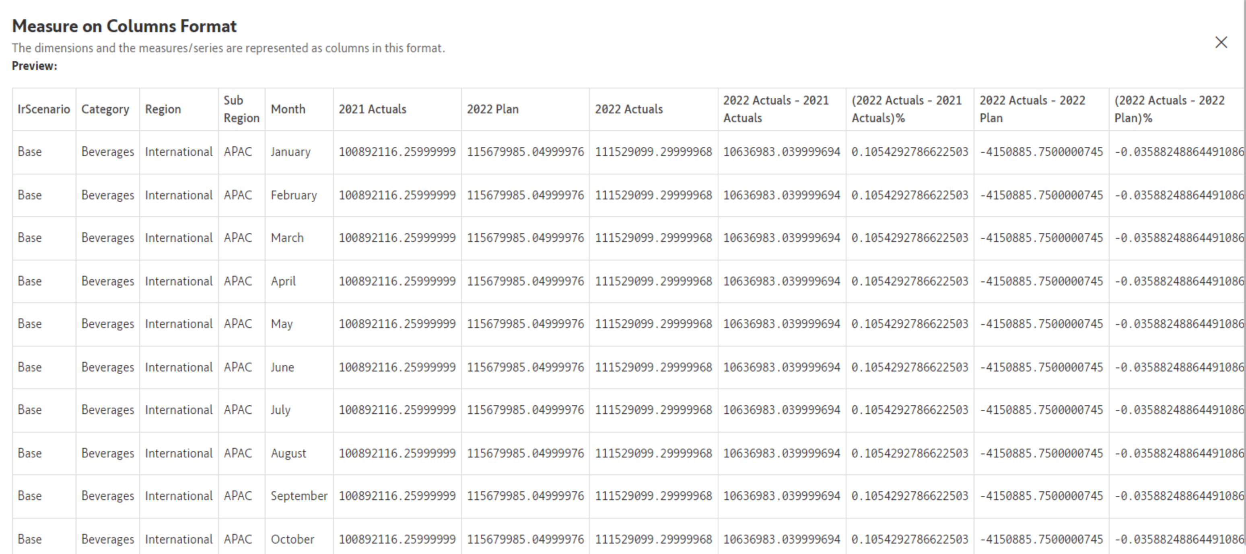The image size is (1246, 554).
Task: Click the 2022 Plan column header
Action: click(x=492, y=109)
